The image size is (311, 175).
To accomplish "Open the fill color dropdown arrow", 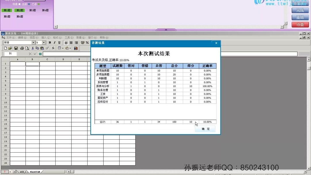I will click(x=70, y=48).
